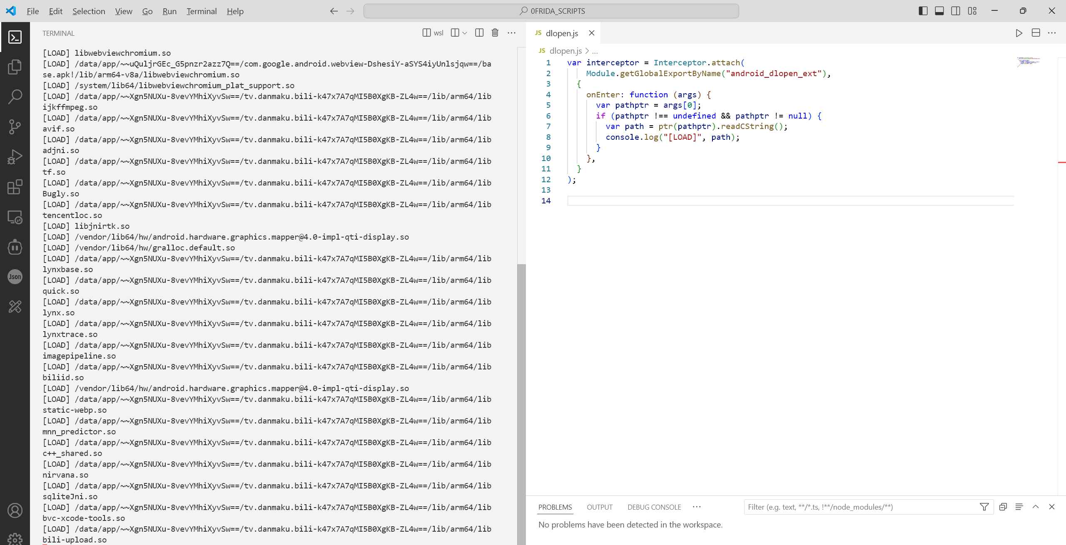Screen dimensions: 1066x545
Task: Collapse the Problems panel with chevron
Action: click(x=1036, y=507)
